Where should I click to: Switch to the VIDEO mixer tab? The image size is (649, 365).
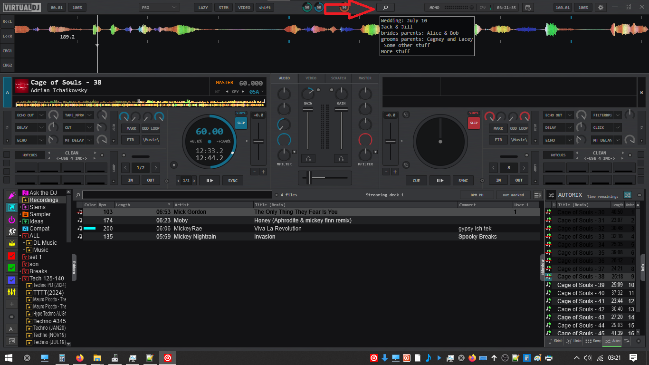click(311, 78)
